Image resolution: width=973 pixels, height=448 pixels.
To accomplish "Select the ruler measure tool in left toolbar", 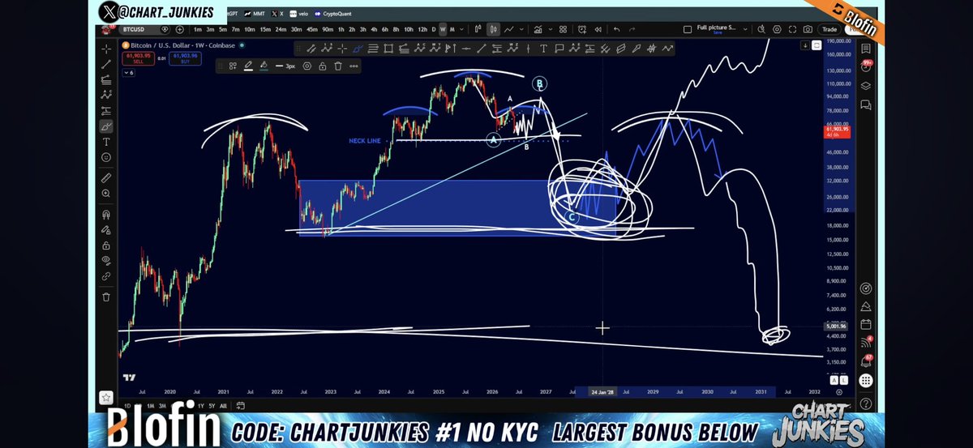I will click(x=106, y=177).
